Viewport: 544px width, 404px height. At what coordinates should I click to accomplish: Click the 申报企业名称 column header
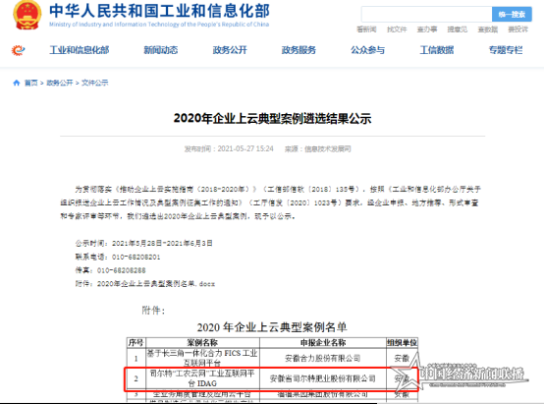(x=323, y=343)
